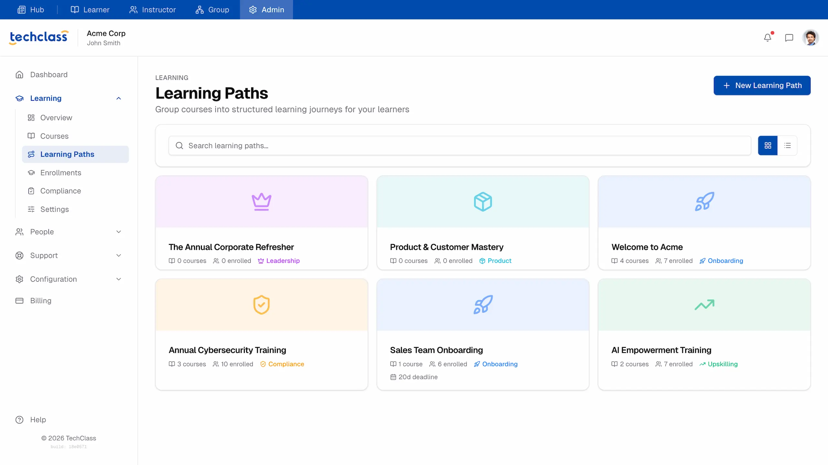This screenshot has height=465, width=828.
Task: Switch to list view layout
Action: pos(788,145)
